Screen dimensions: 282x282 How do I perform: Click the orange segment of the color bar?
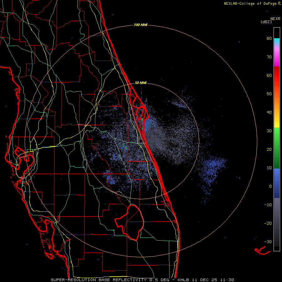click(277, 102)
